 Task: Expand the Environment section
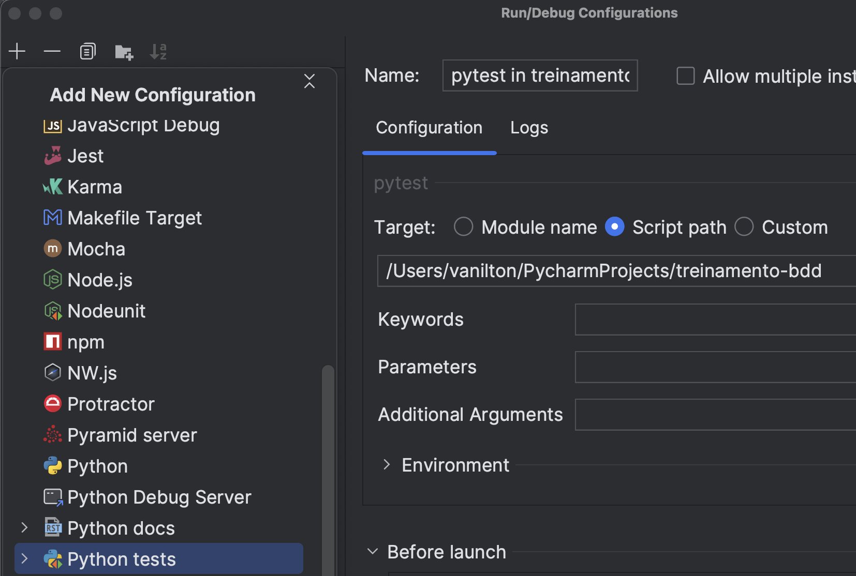click(387, 464)
